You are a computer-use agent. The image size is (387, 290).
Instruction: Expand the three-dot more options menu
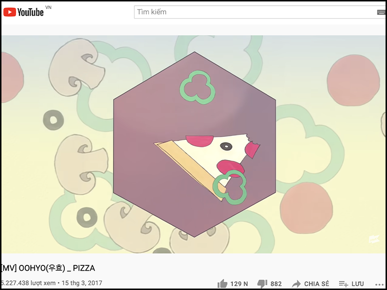coord(380,285)
